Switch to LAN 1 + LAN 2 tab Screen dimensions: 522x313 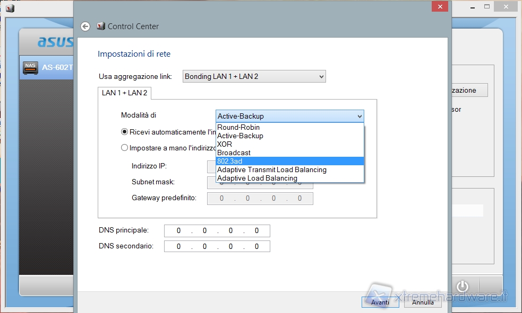pyautogui.click(x=125, y=93)
